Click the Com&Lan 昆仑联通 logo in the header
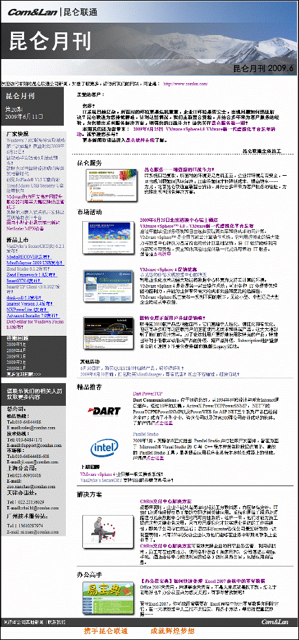 click(53, 12)
